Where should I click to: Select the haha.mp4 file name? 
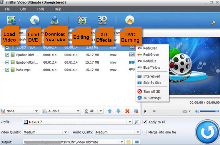pos(23,70)
